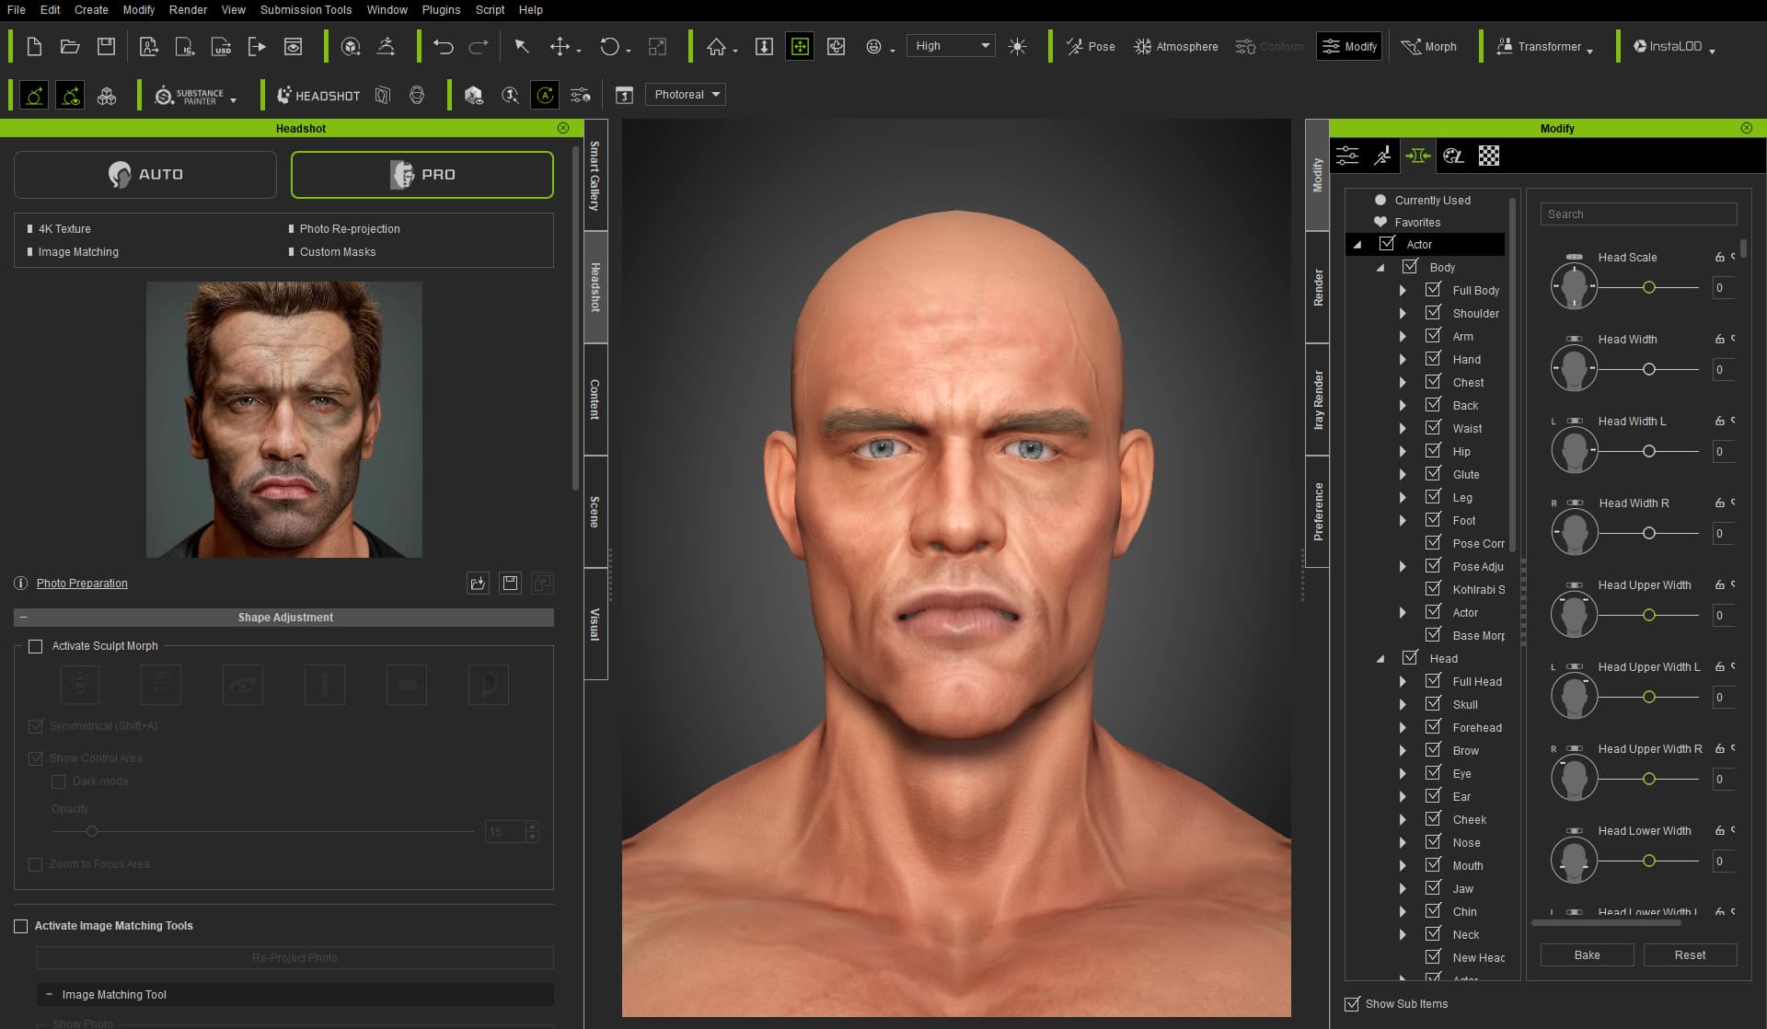Open the Render menu
The height and width of the screenshot is (1029, 1767).
pyautogui.click(x=188, y=9)
